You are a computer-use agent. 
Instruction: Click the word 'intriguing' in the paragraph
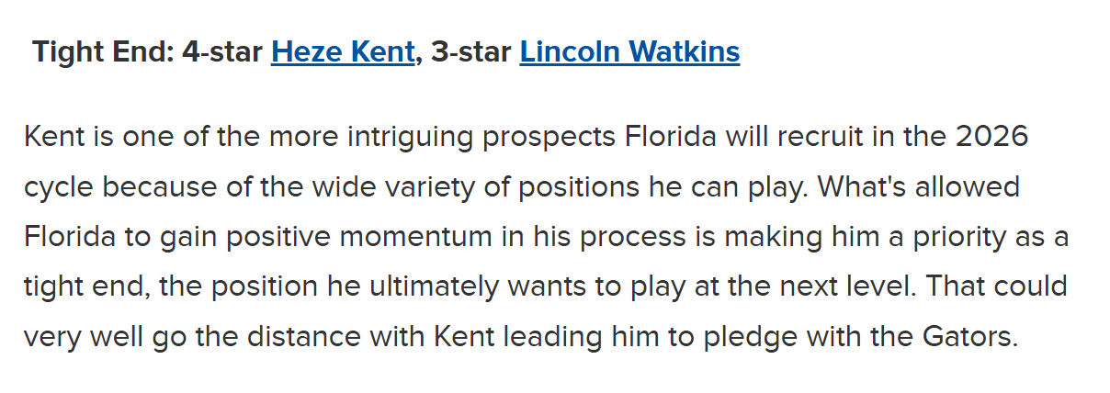(x=409, y=139)
